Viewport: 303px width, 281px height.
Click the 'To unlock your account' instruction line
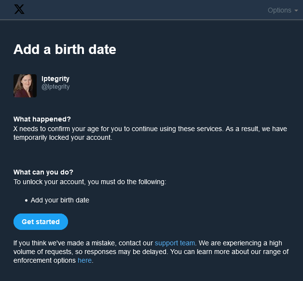(89, 182)
